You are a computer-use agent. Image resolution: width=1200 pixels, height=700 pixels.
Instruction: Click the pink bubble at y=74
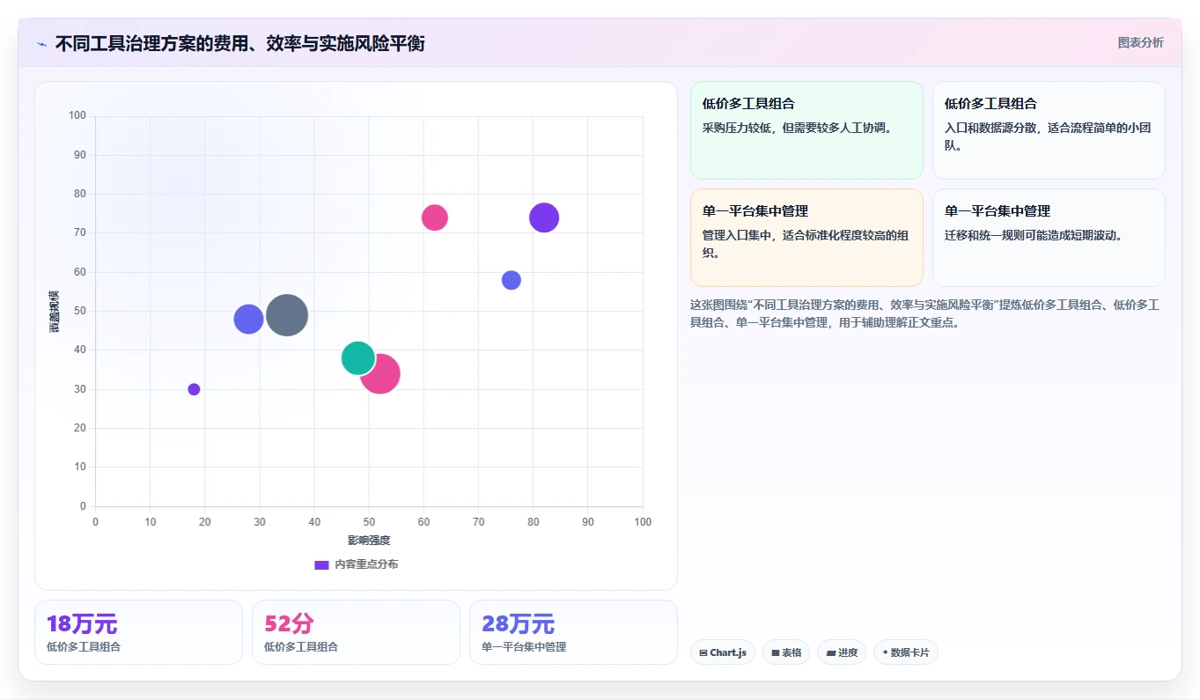pyautogui.click(x=434, y=217)
